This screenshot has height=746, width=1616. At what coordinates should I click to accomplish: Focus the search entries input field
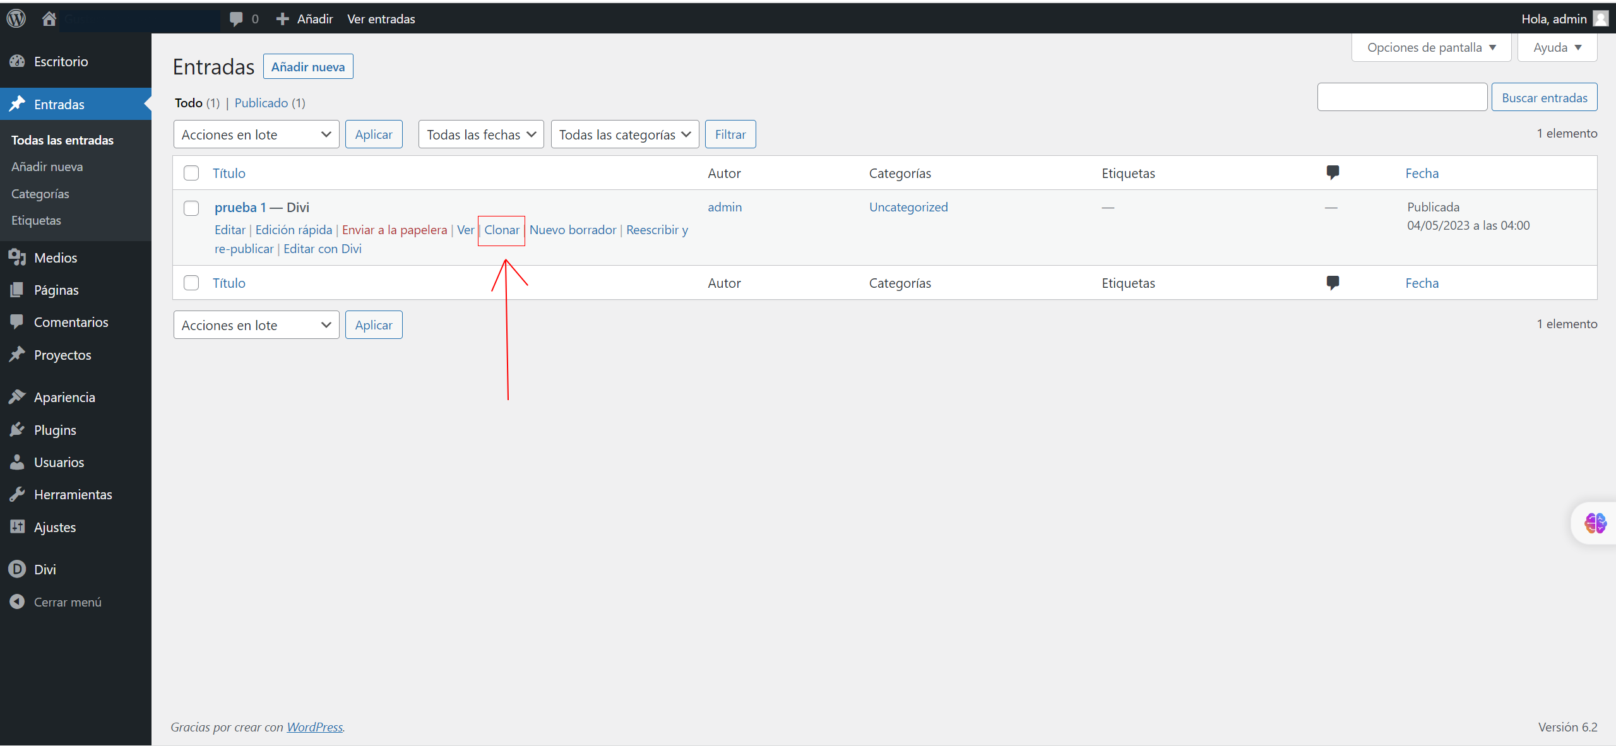tap(1402, 97)
